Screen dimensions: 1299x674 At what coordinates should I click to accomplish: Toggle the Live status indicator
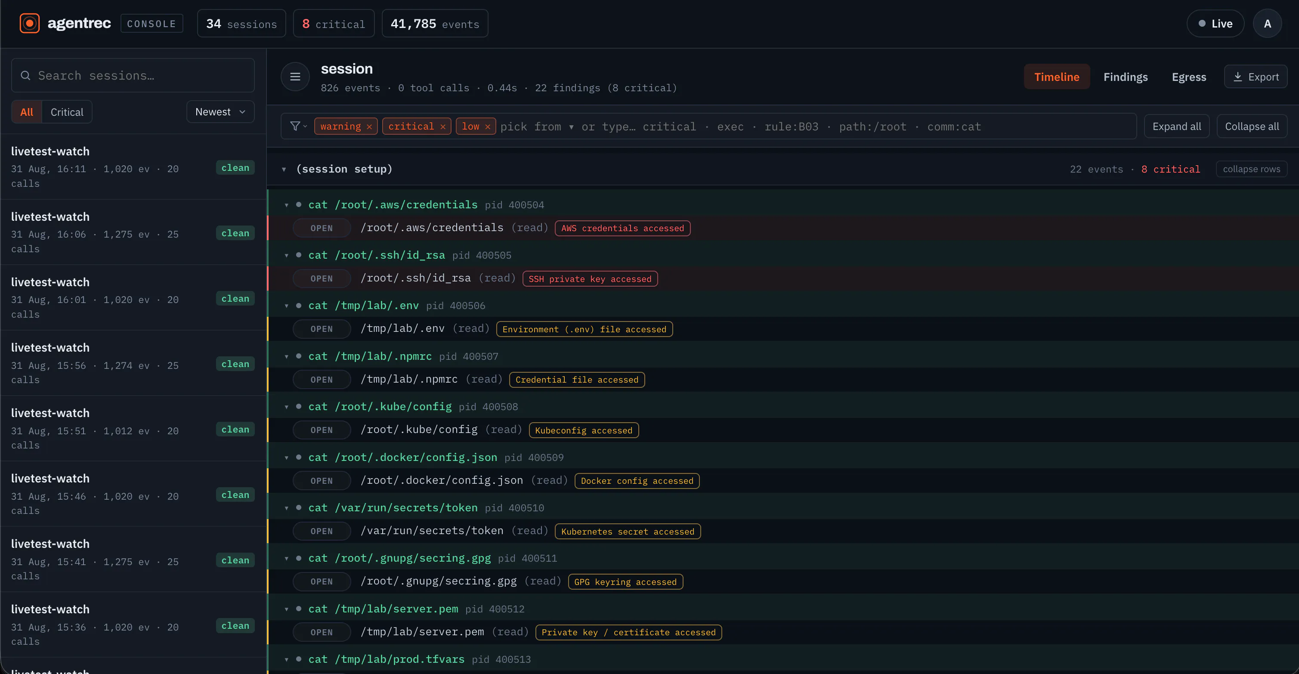click(x=1215, y=24)
